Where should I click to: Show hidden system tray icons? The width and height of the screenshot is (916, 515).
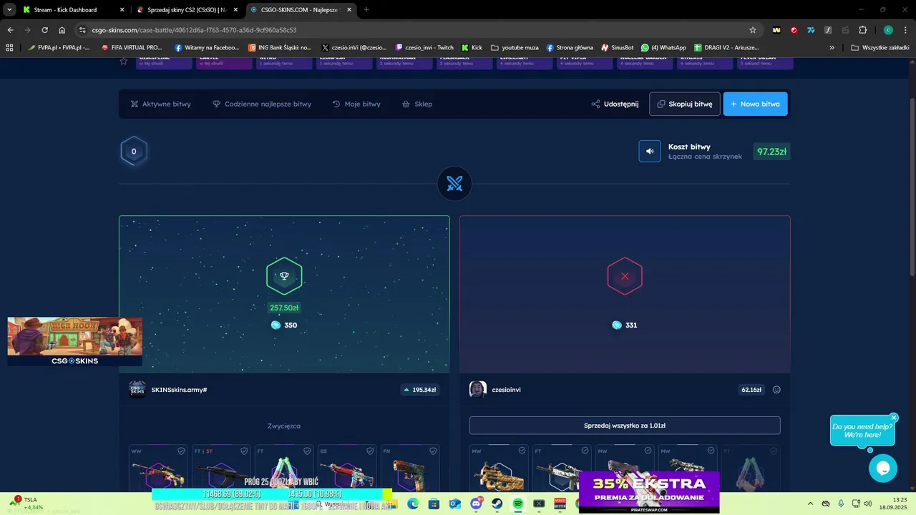coord(810,504)
